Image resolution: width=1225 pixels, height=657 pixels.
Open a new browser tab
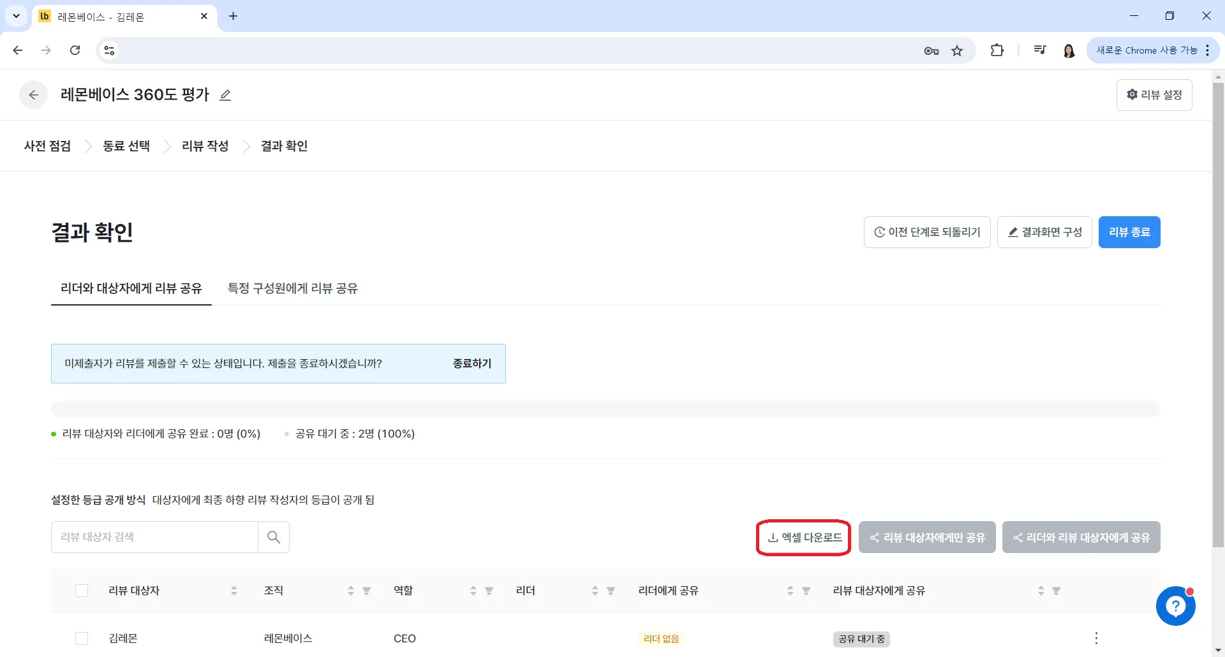[234, 16]
